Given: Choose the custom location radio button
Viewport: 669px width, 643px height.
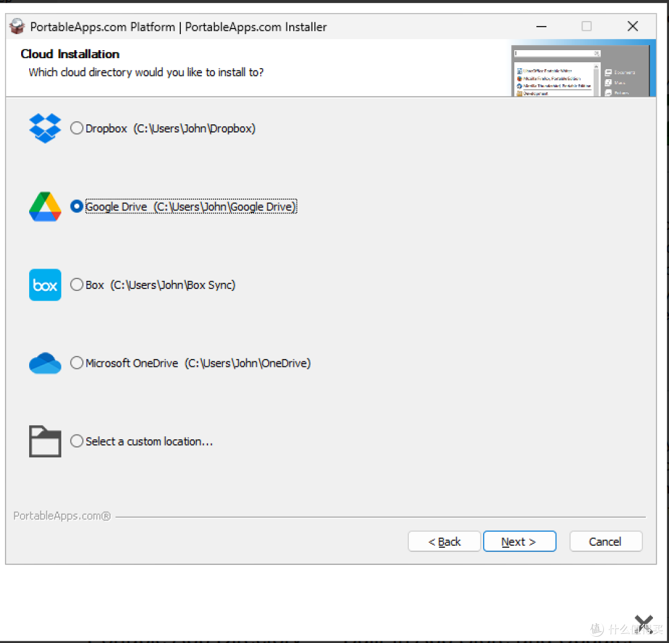Looking at the screenshot, I should (x=77, y=441).
